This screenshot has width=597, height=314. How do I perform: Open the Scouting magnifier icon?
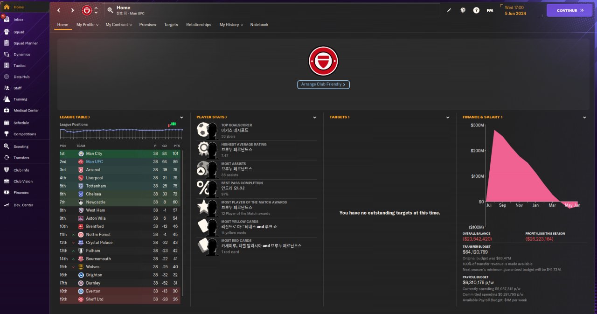pyautogui.click(x=7, y=147)
